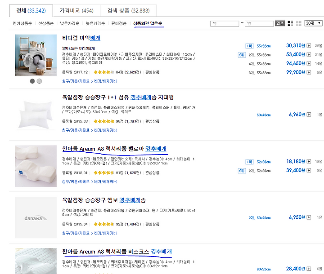This screenshot has height=274, width=324.
Task: Switch to list view layout icon
Action: 290,23
